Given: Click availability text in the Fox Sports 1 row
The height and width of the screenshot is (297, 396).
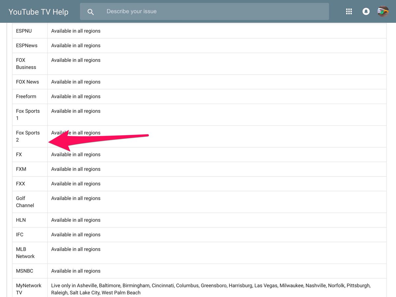Looking at the screenshot, I should (76, 111).
